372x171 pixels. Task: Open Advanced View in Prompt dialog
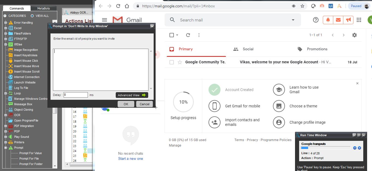click(x=132, y=95)
